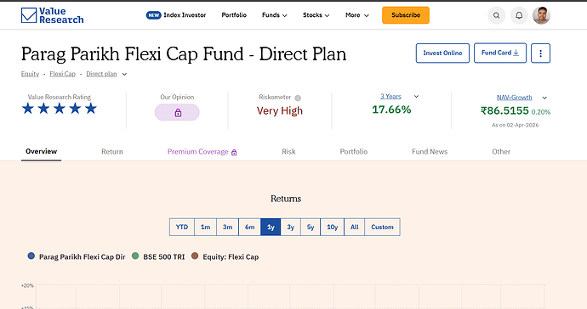Select 1y returns range

click(271, 228)
